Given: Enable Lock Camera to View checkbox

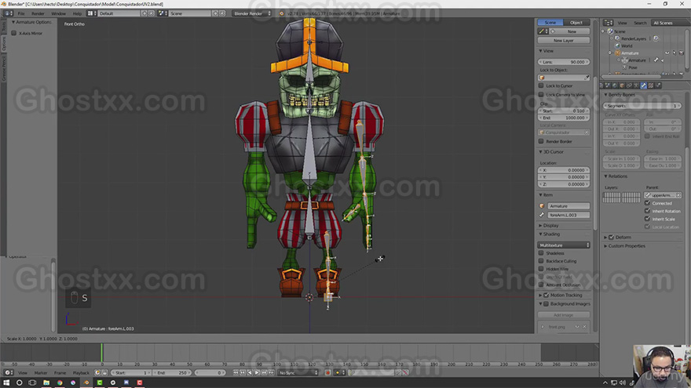Looking at the screenshot, I should (541, 95).
